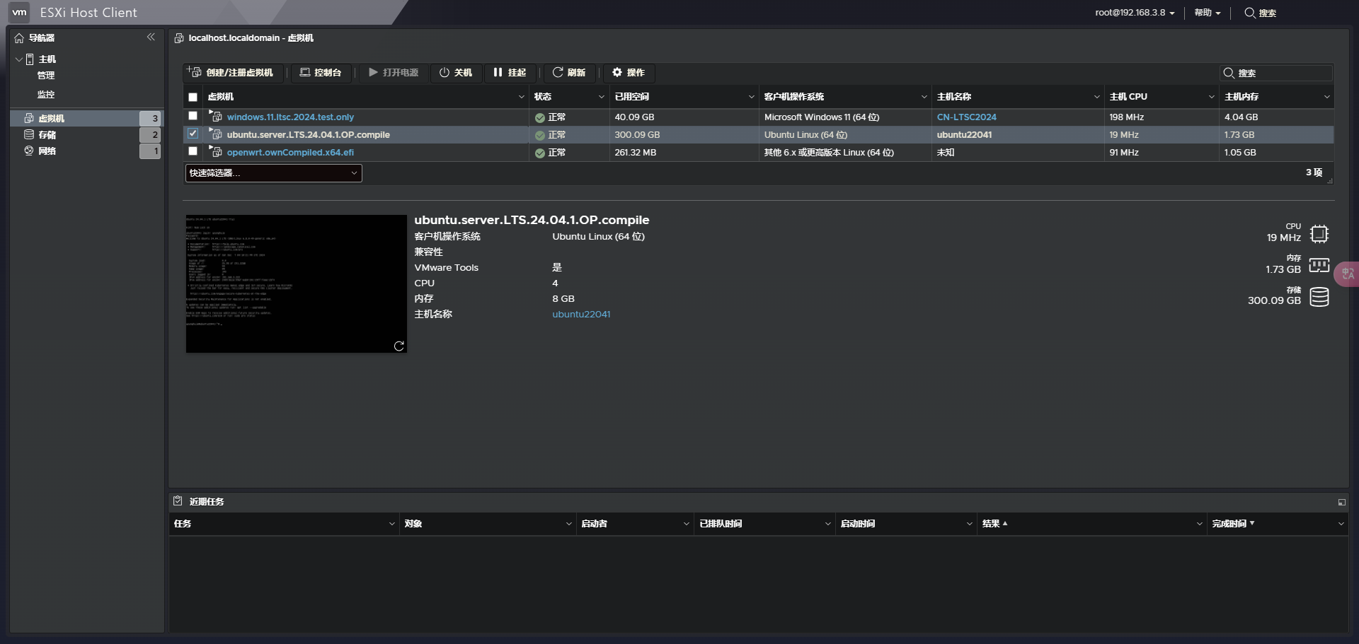Click the refresh icon on console thumbnail
1359x644 pixels.
[398, 346]
